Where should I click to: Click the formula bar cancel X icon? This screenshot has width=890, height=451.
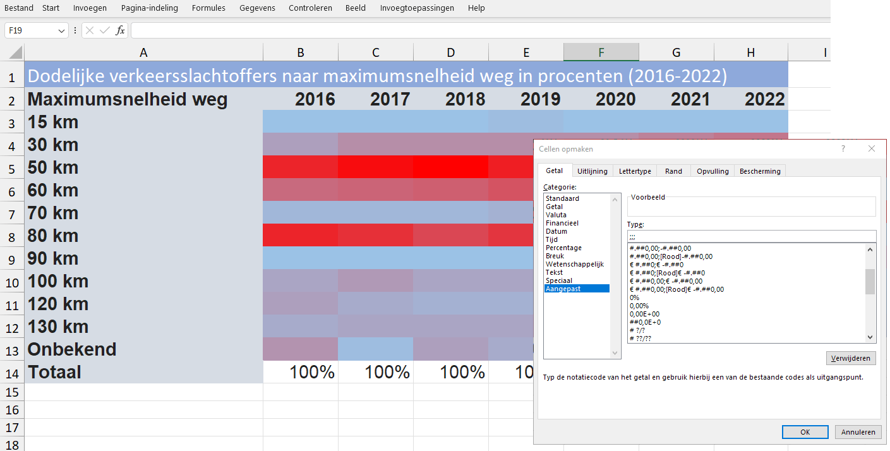tap(90, 30)
